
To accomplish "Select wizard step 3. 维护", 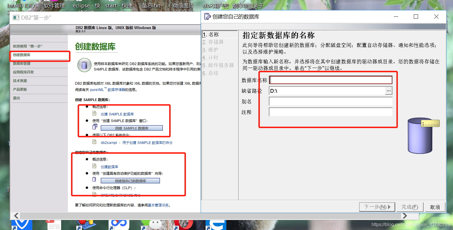I will point(210,50).
